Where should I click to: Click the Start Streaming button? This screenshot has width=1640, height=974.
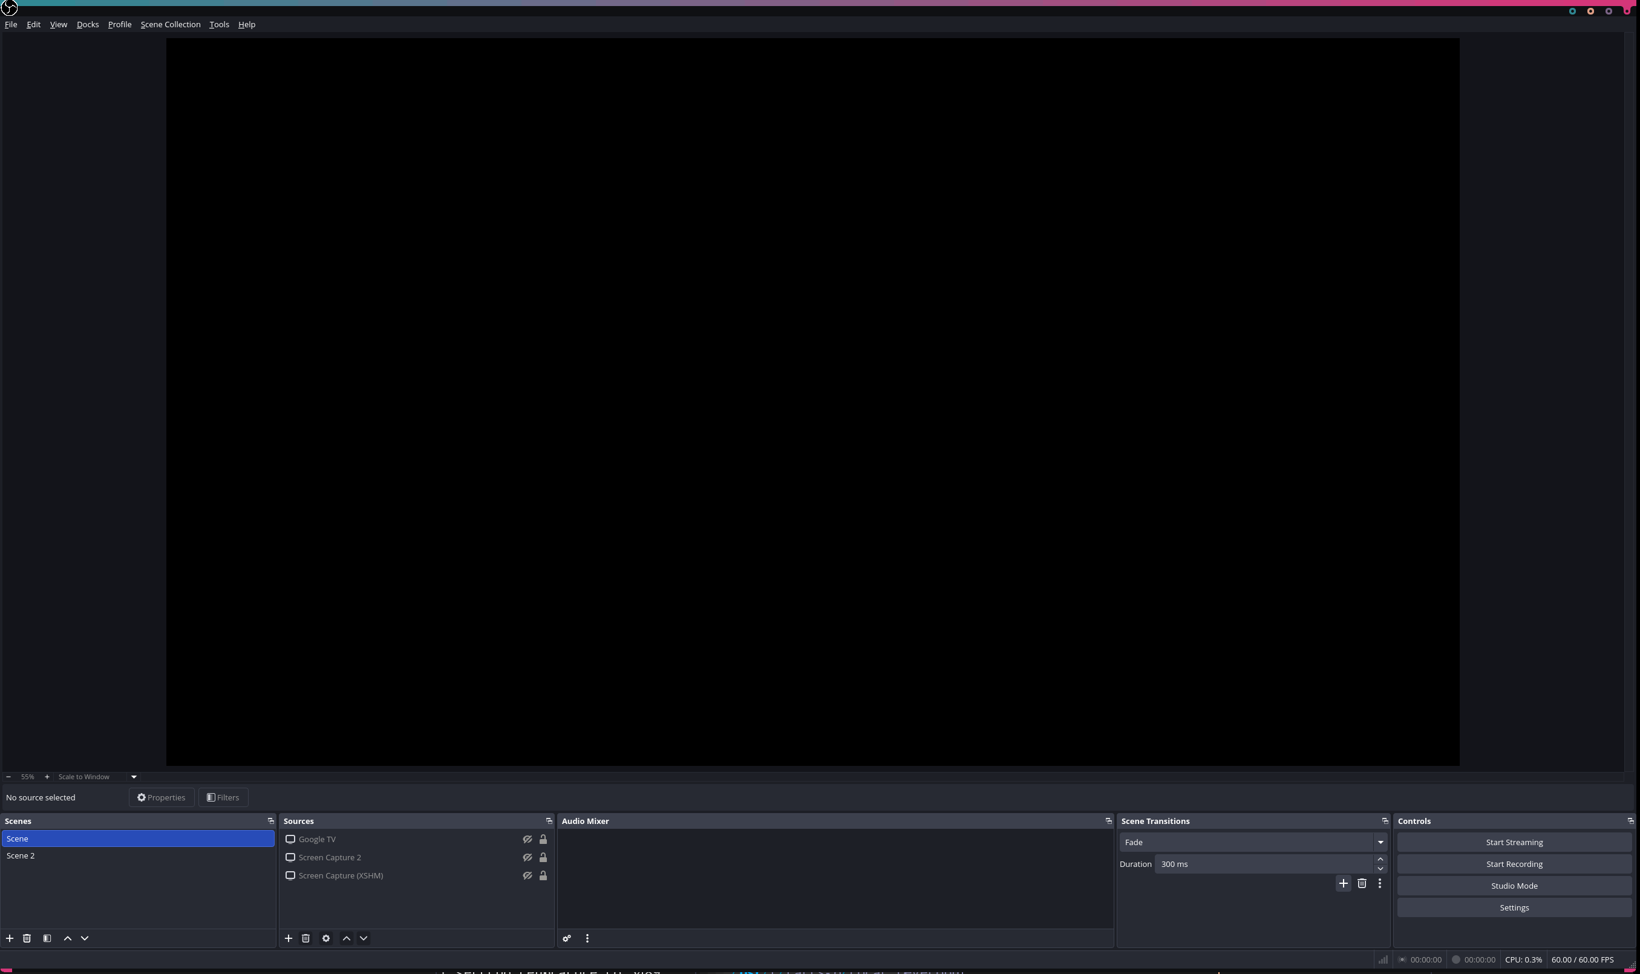click(x=1514, y=842)
